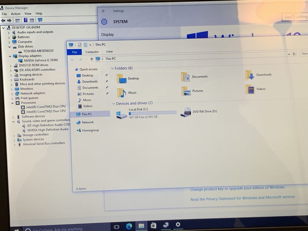This screenshot has height=231, width=308.
Task: Click the Local Disk (C:) usage bar
Action: pyautogui.click(x=153, y=113)
